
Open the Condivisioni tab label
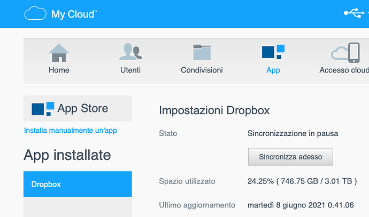tap(202, 70)
